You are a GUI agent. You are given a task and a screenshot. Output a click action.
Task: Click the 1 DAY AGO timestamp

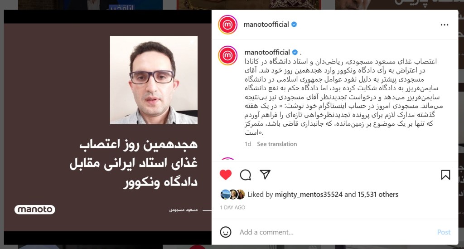point(232,208)
